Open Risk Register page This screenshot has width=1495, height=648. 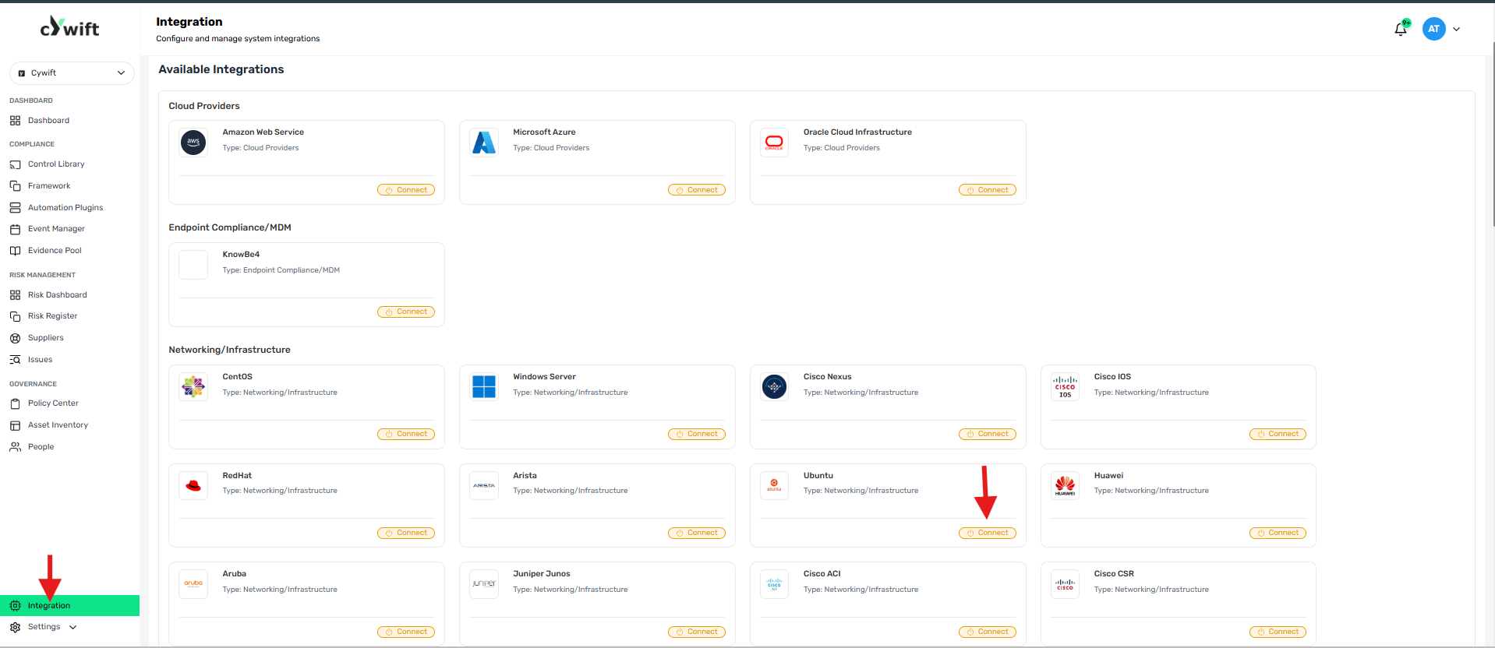[53, 316]
